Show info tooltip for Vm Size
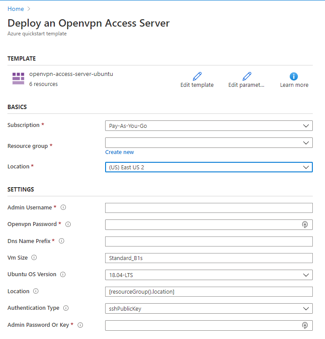Image resolution: width=325 pixels, height=339 pixels. pos(34,257)
